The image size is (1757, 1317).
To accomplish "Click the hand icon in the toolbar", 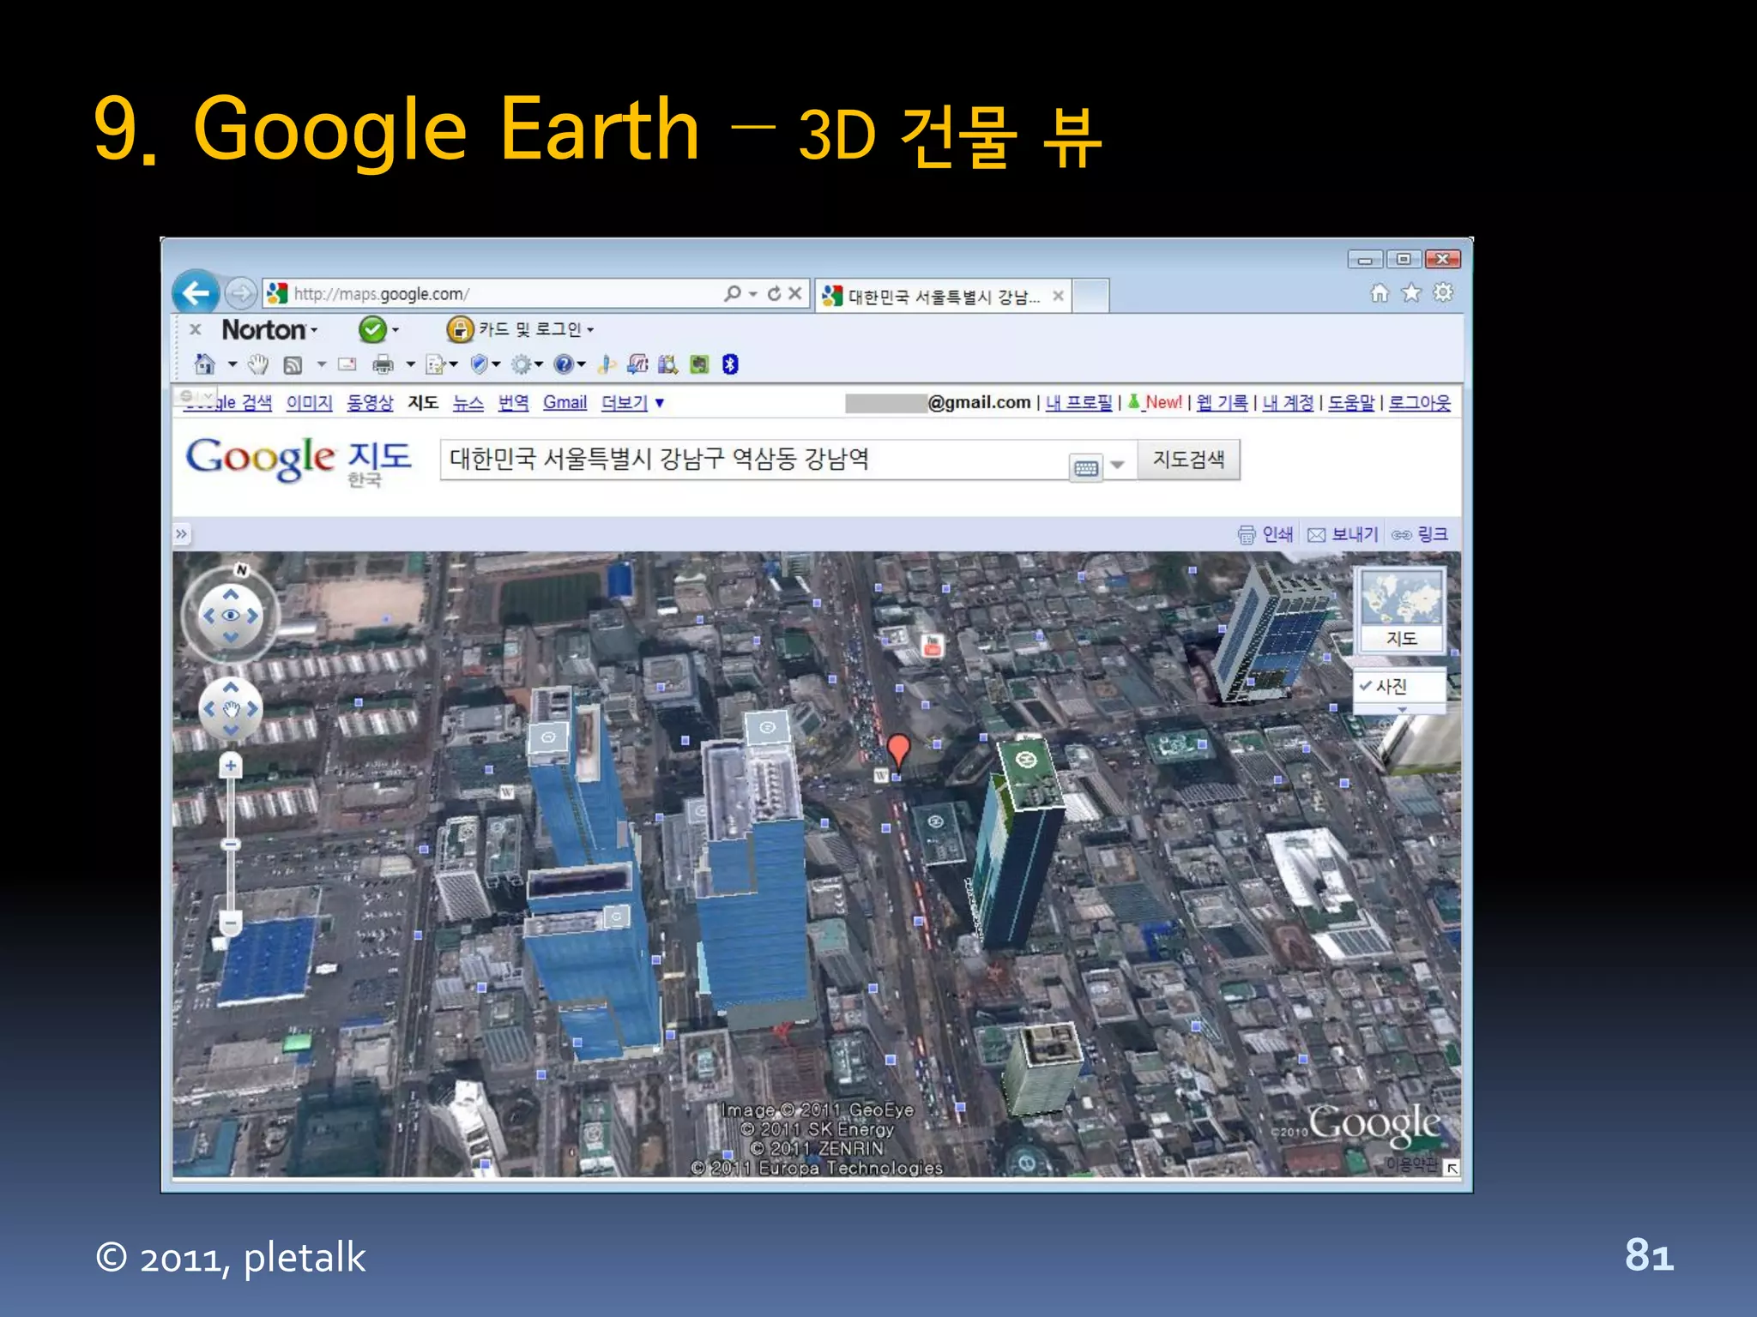I will point(258,365).
